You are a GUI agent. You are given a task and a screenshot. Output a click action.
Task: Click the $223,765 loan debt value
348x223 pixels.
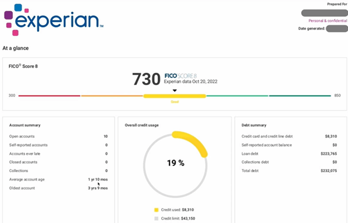coord(328,153)
